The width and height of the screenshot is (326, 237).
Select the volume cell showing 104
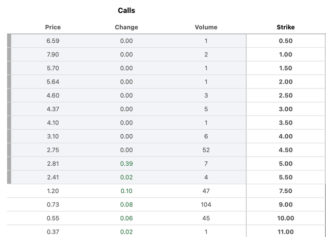[206, 204]
